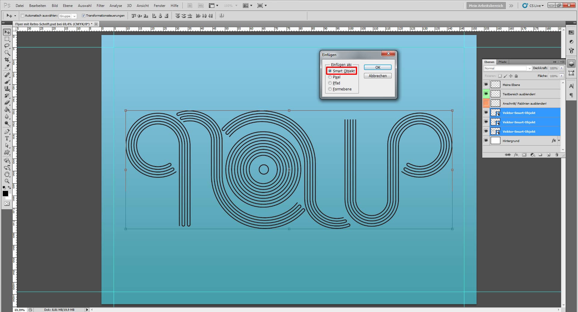This screenshot has width=578, height=312.
Task: Hide the Meine Ebene layer
Action: tap(486, 84)
